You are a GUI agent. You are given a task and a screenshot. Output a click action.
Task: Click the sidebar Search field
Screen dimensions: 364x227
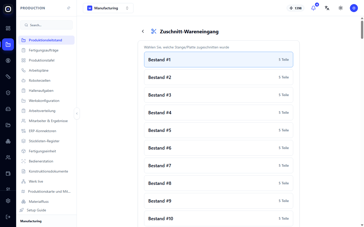pos(46,25)
